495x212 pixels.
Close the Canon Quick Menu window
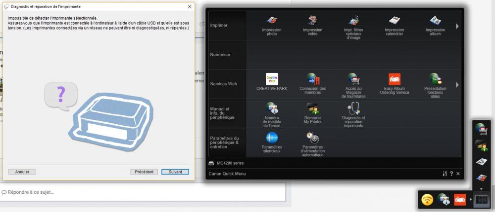(x=458, y=174)
